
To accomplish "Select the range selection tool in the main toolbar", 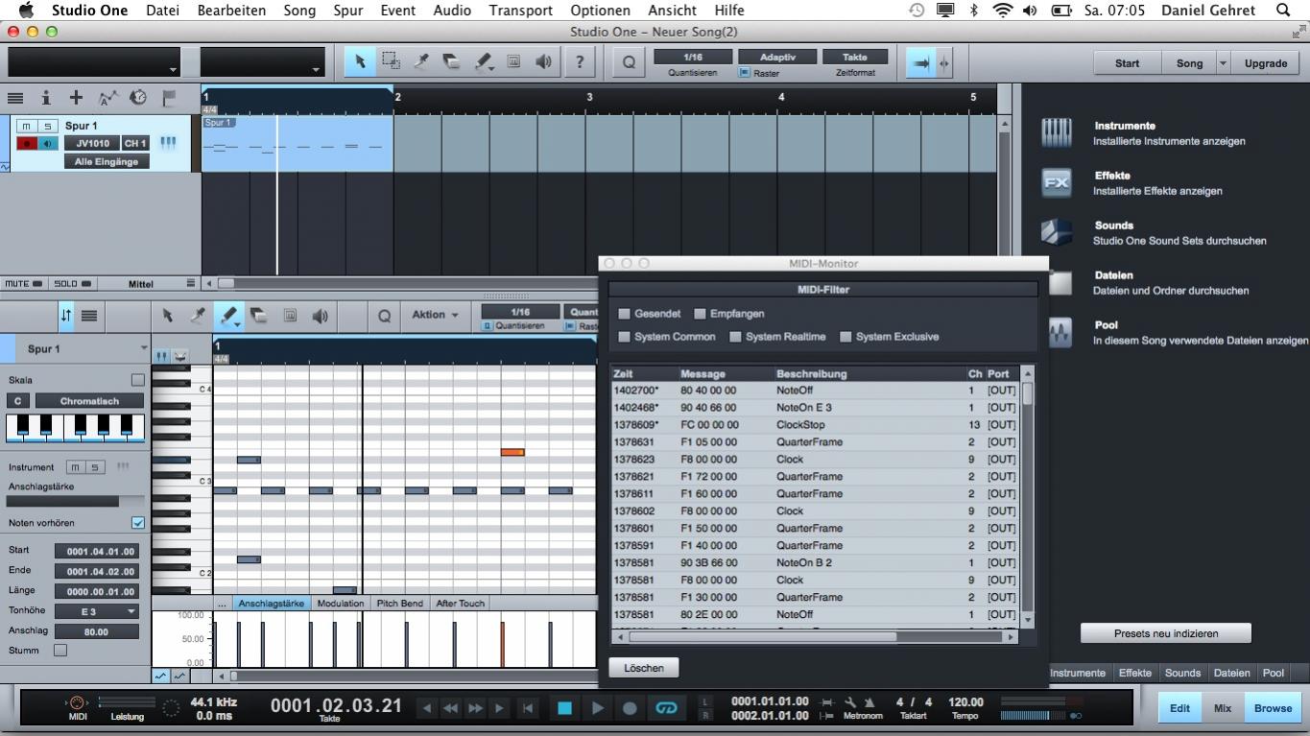I will pos(391,61).
